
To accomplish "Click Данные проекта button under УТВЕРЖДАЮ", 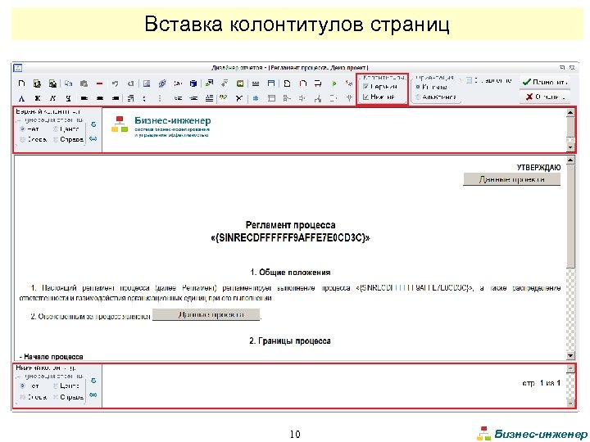I will tap(511, 179).
